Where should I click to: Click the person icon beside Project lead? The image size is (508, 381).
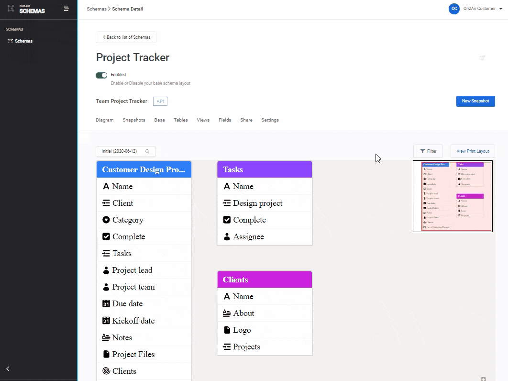(x=106, y=270)
